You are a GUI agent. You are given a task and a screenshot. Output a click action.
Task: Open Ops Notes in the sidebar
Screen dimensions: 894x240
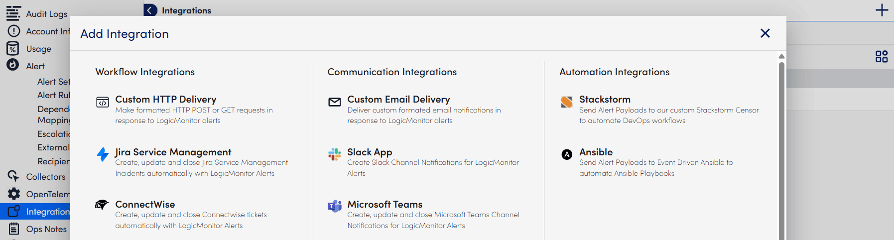(x=46, y=229)
